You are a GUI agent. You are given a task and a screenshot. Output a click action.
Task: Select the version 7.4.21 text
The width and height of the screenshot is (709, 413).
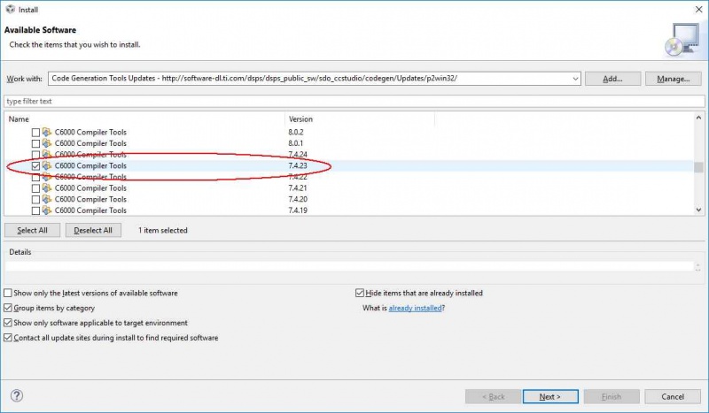tap(298, 187)
